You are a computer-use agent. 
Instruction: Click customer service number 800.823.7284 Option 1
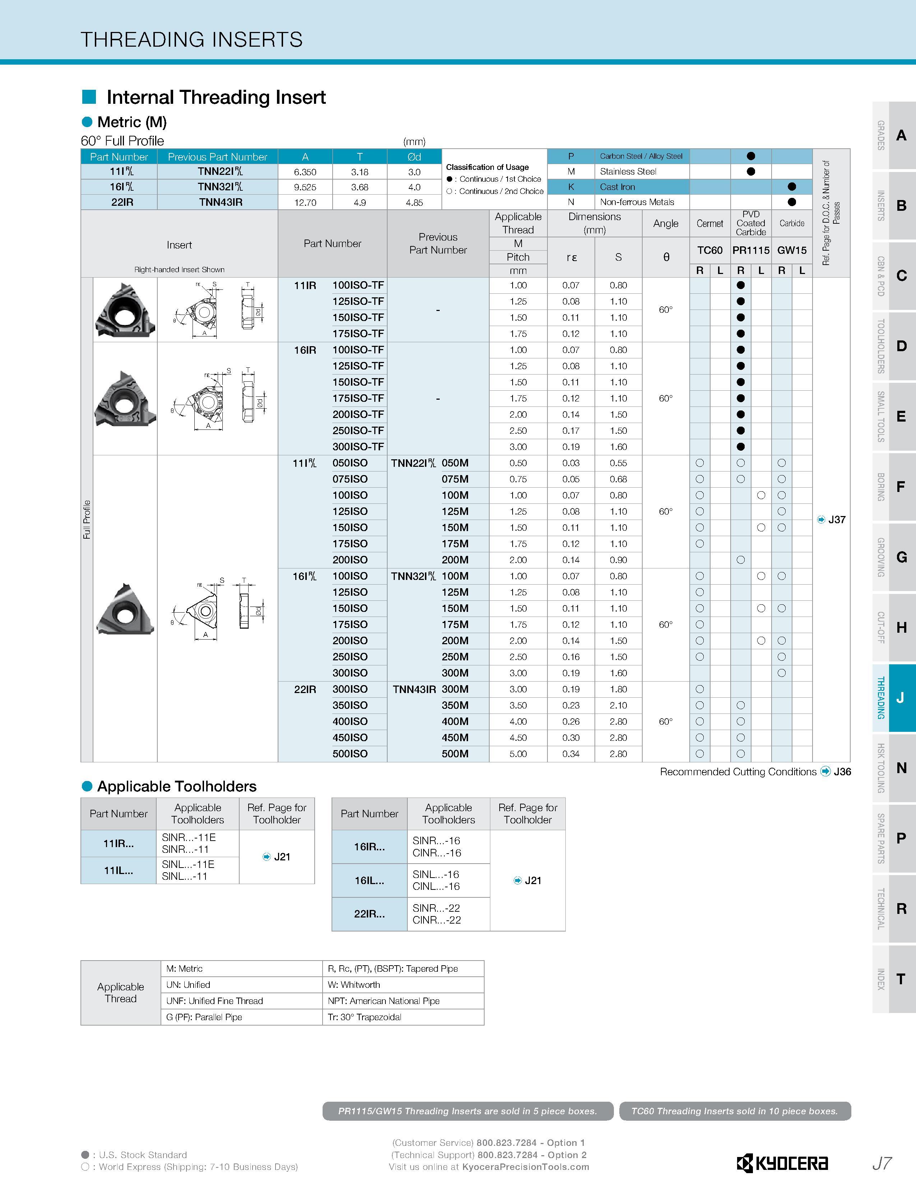531,1143
